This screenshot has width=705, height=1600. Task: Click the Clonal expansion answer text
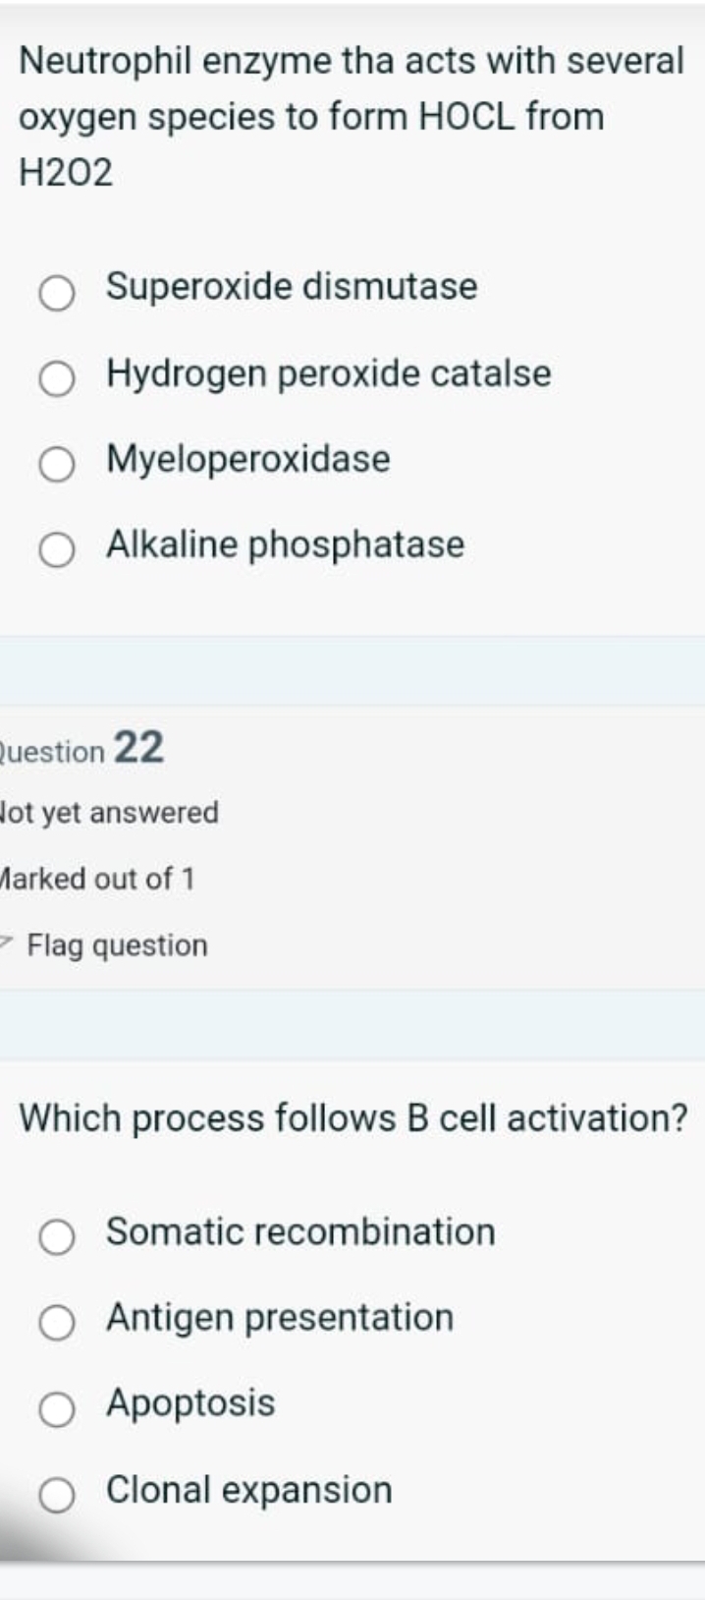pos(248,1490)
